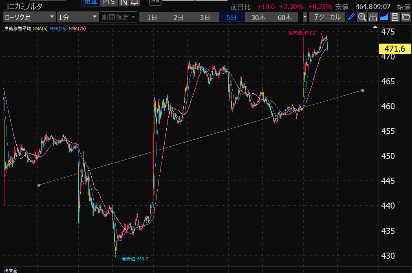Click the 30本 period button

click(258, 17)
